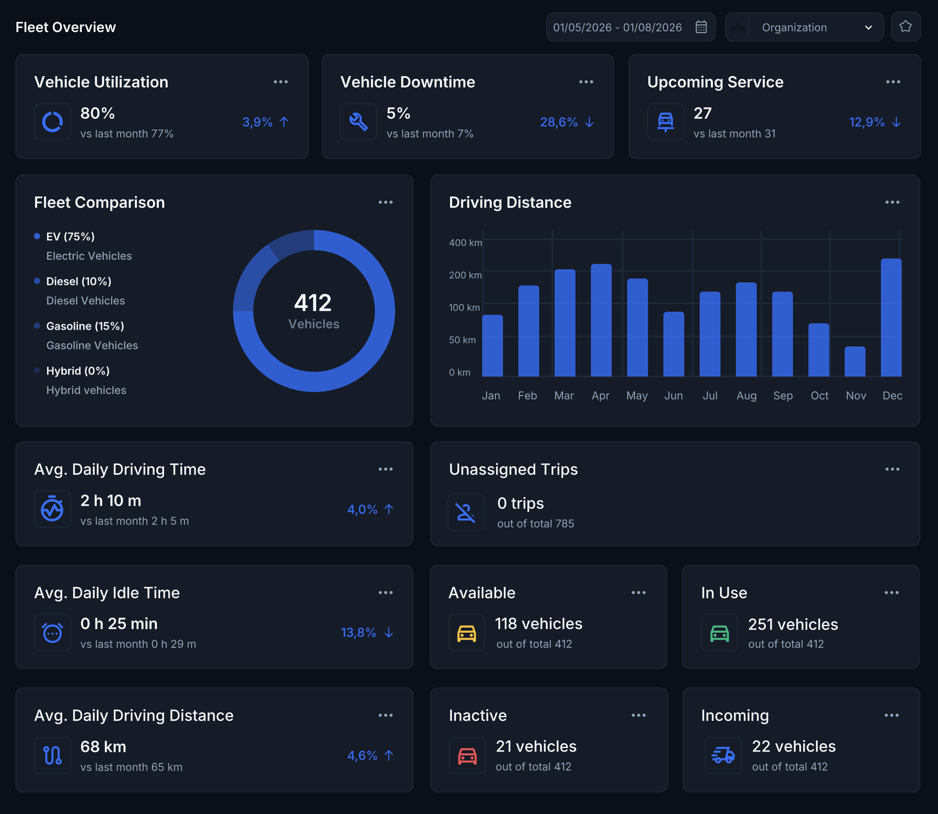Open Unassigned Trips options menu
The image size is (938, 814).
pos(892,469)
